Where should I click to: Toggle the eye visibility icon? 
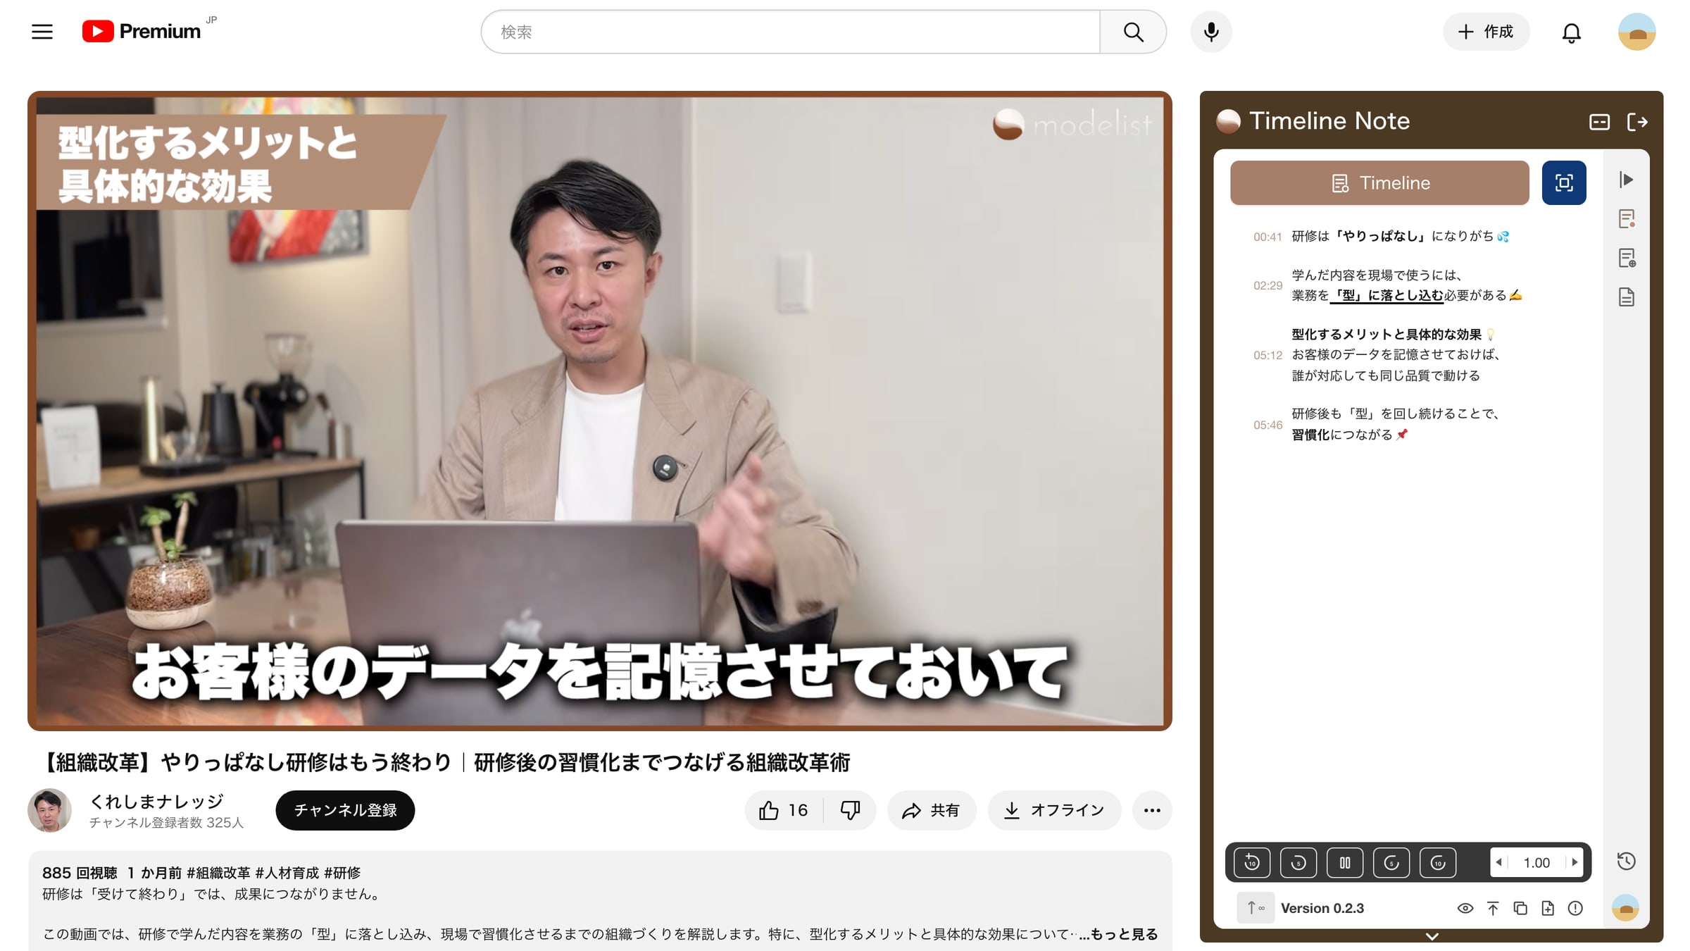point(1465,909)
